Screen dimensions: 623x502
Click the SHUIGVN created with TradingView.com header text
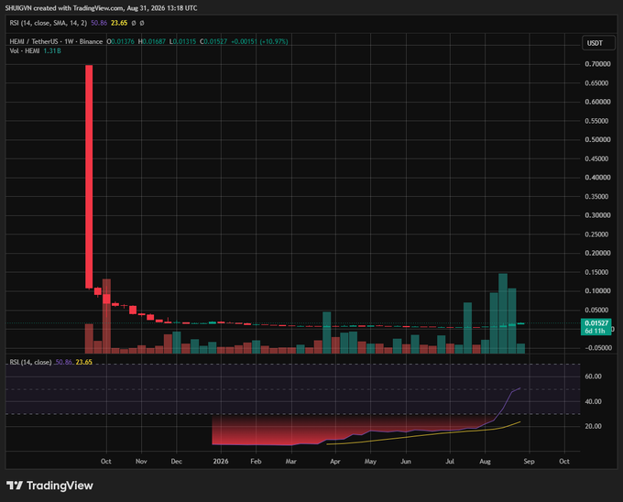tap(101, 8)
